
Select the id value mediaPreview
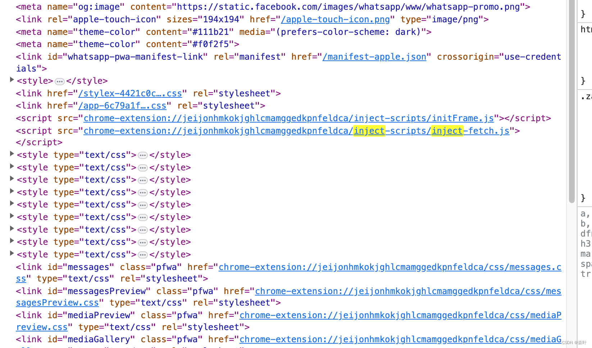point(99,315)
